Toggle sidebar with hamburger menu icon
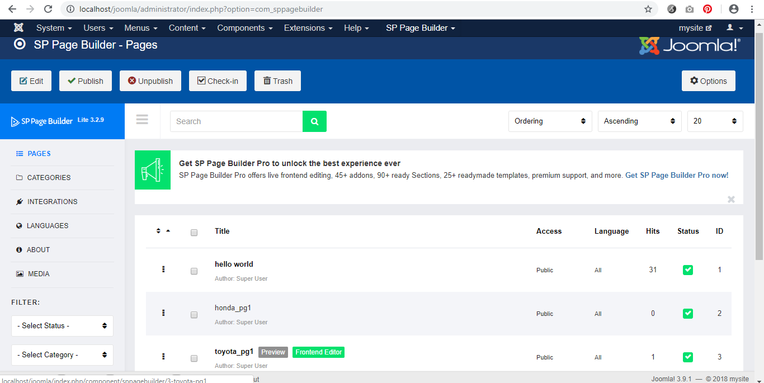 [x=142, y=120]
